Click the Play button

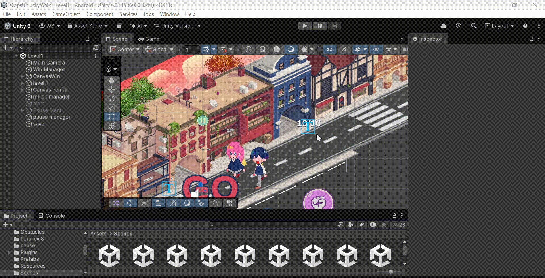coord(305,26)
